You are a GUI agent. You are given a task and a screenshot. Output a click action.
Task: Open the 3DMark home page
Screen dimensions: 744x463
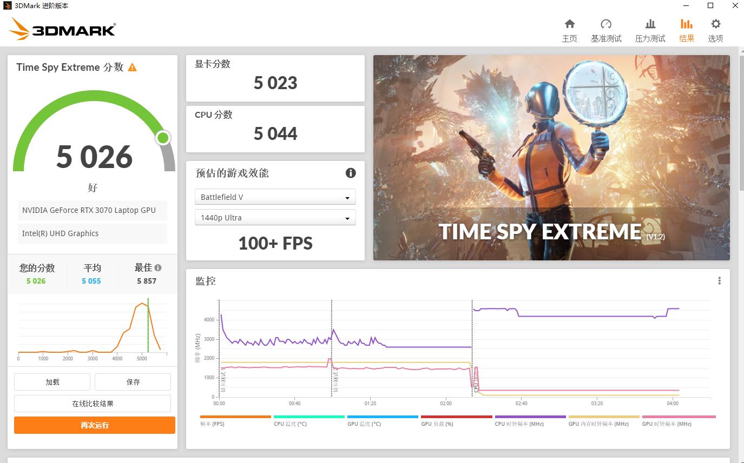[x=569, y=29]
